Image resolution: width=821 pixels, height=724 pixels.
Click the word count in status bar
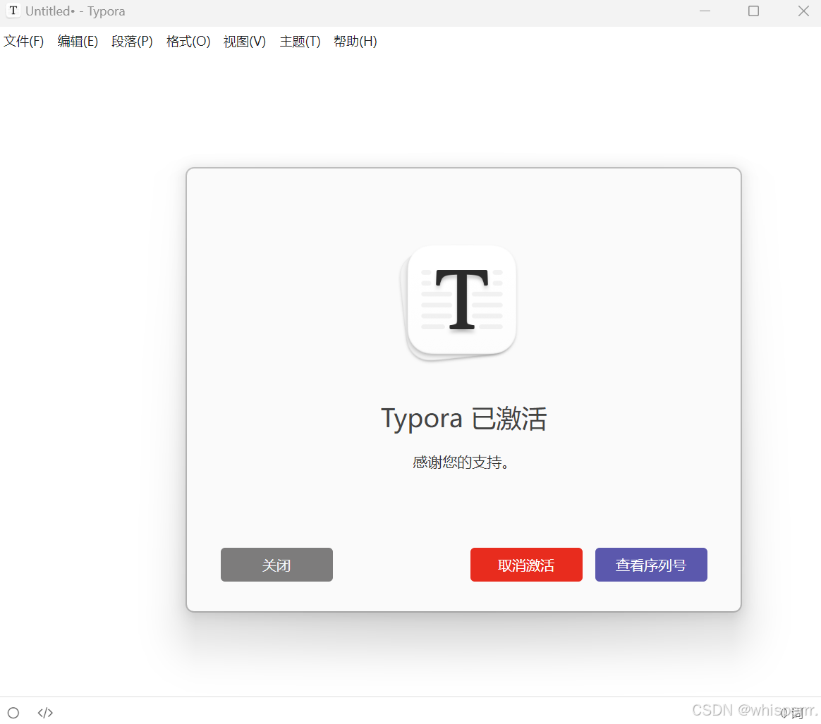point(793,713)
